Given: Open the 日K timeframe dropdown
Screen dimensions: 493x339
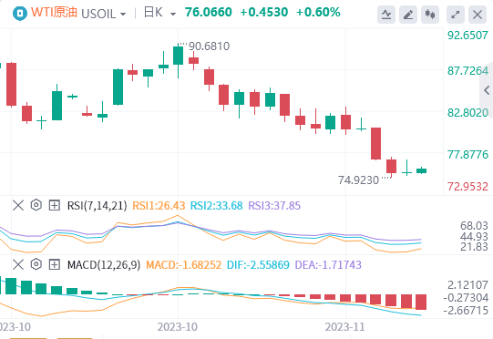Looking at the screenshot, I should pos(159,13).
